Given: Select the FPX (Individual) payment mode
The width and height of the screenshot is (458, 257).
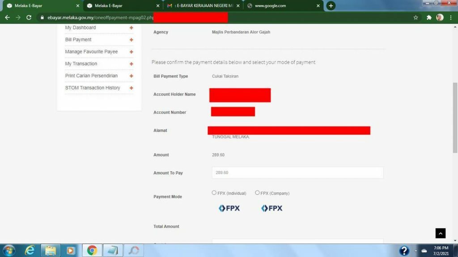Looking at the screenshot, I should point(214,193).
